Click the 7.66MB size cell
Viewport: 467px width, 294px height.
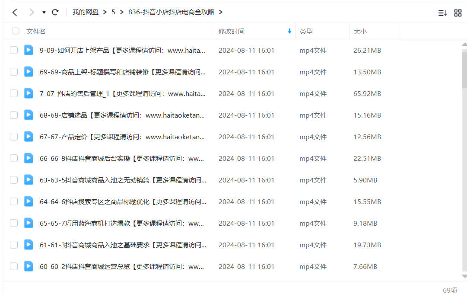click(365, 267)
